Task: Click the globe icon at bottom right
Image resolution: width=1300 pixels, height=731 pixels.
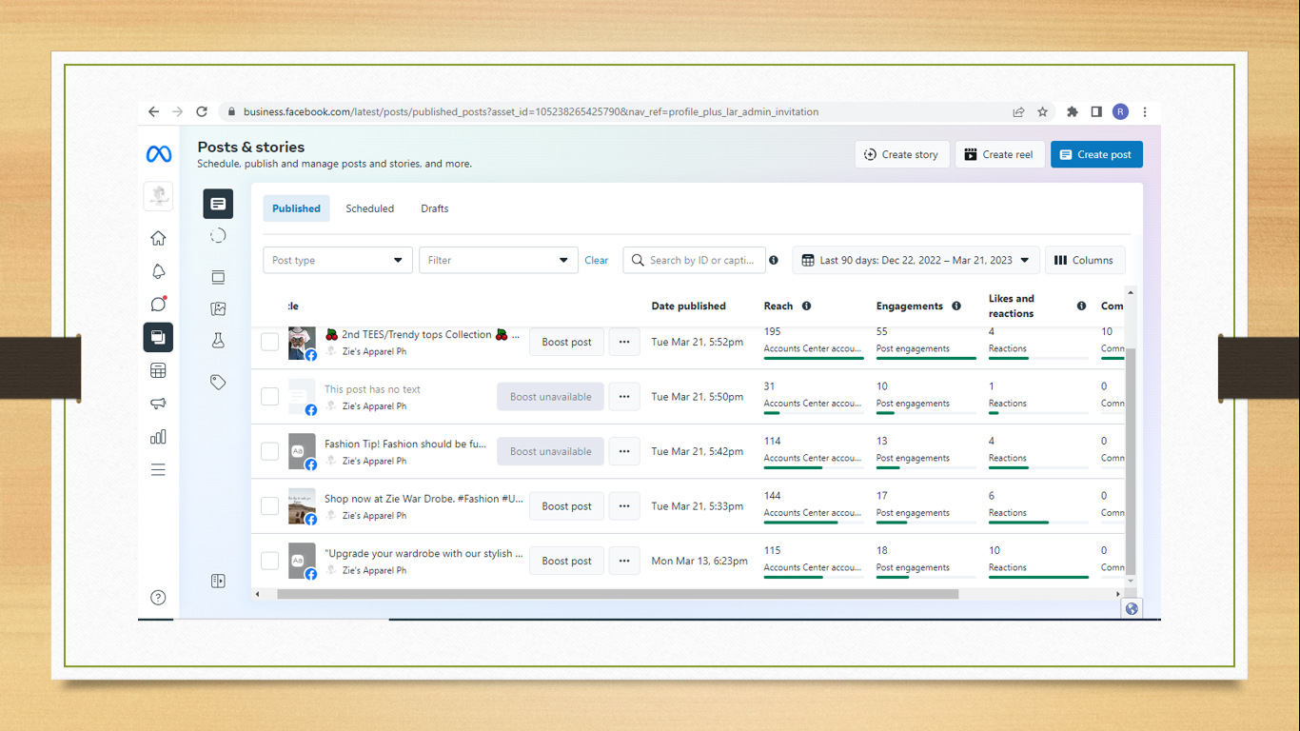Action: [x=1132, y=609]
